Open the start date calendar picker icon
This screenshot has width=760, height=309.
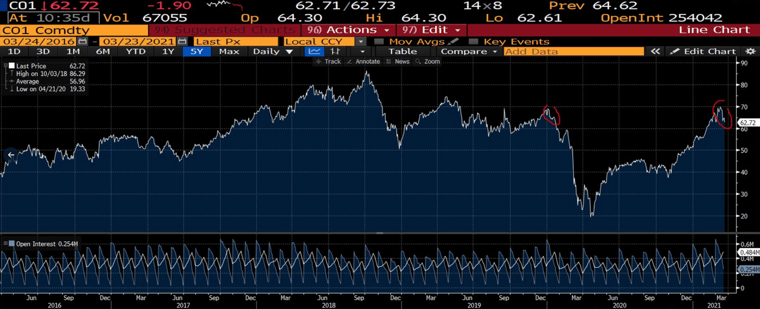84,41
